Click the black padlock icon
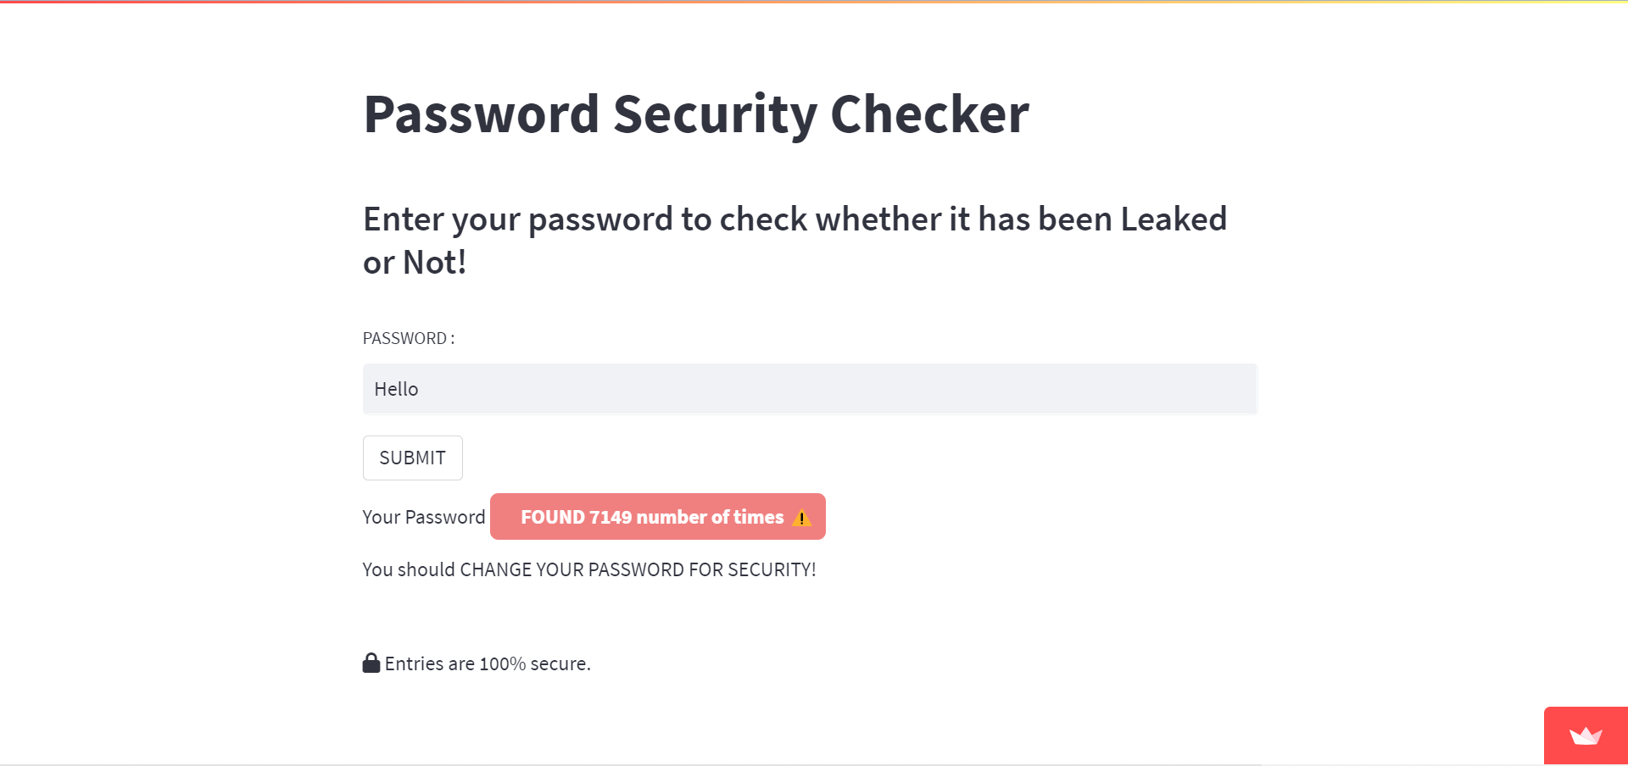 [x=371, y=663]
